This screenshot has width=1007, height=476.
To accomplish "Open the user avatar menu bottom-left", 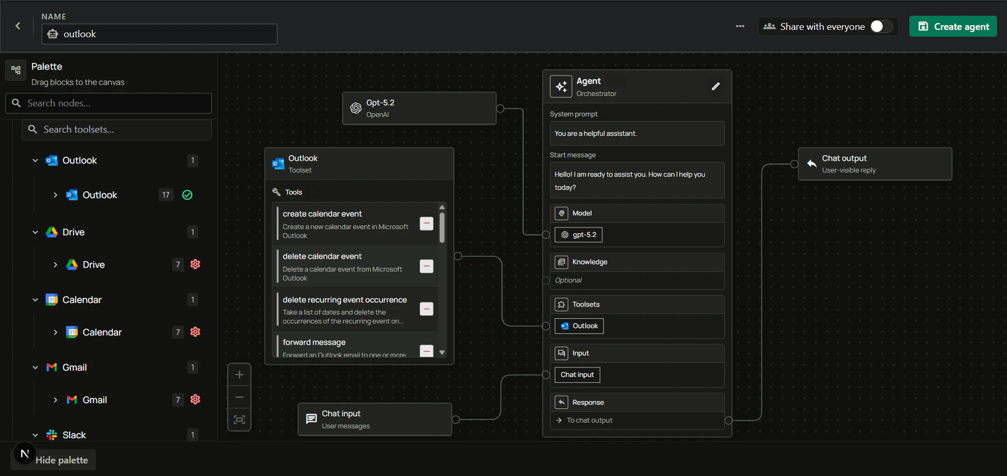I will (24, 453).
